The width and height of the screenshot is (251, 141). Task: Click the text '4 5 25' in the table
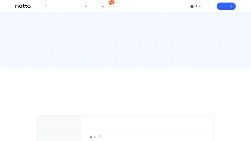tap(96, 137)
